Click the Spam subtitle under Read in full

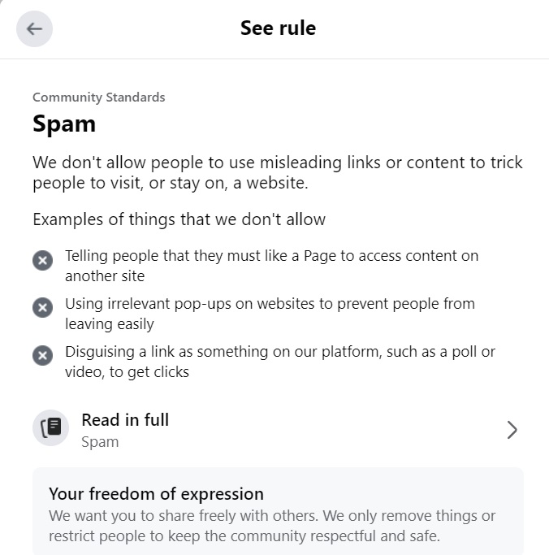tap(100, 442)
